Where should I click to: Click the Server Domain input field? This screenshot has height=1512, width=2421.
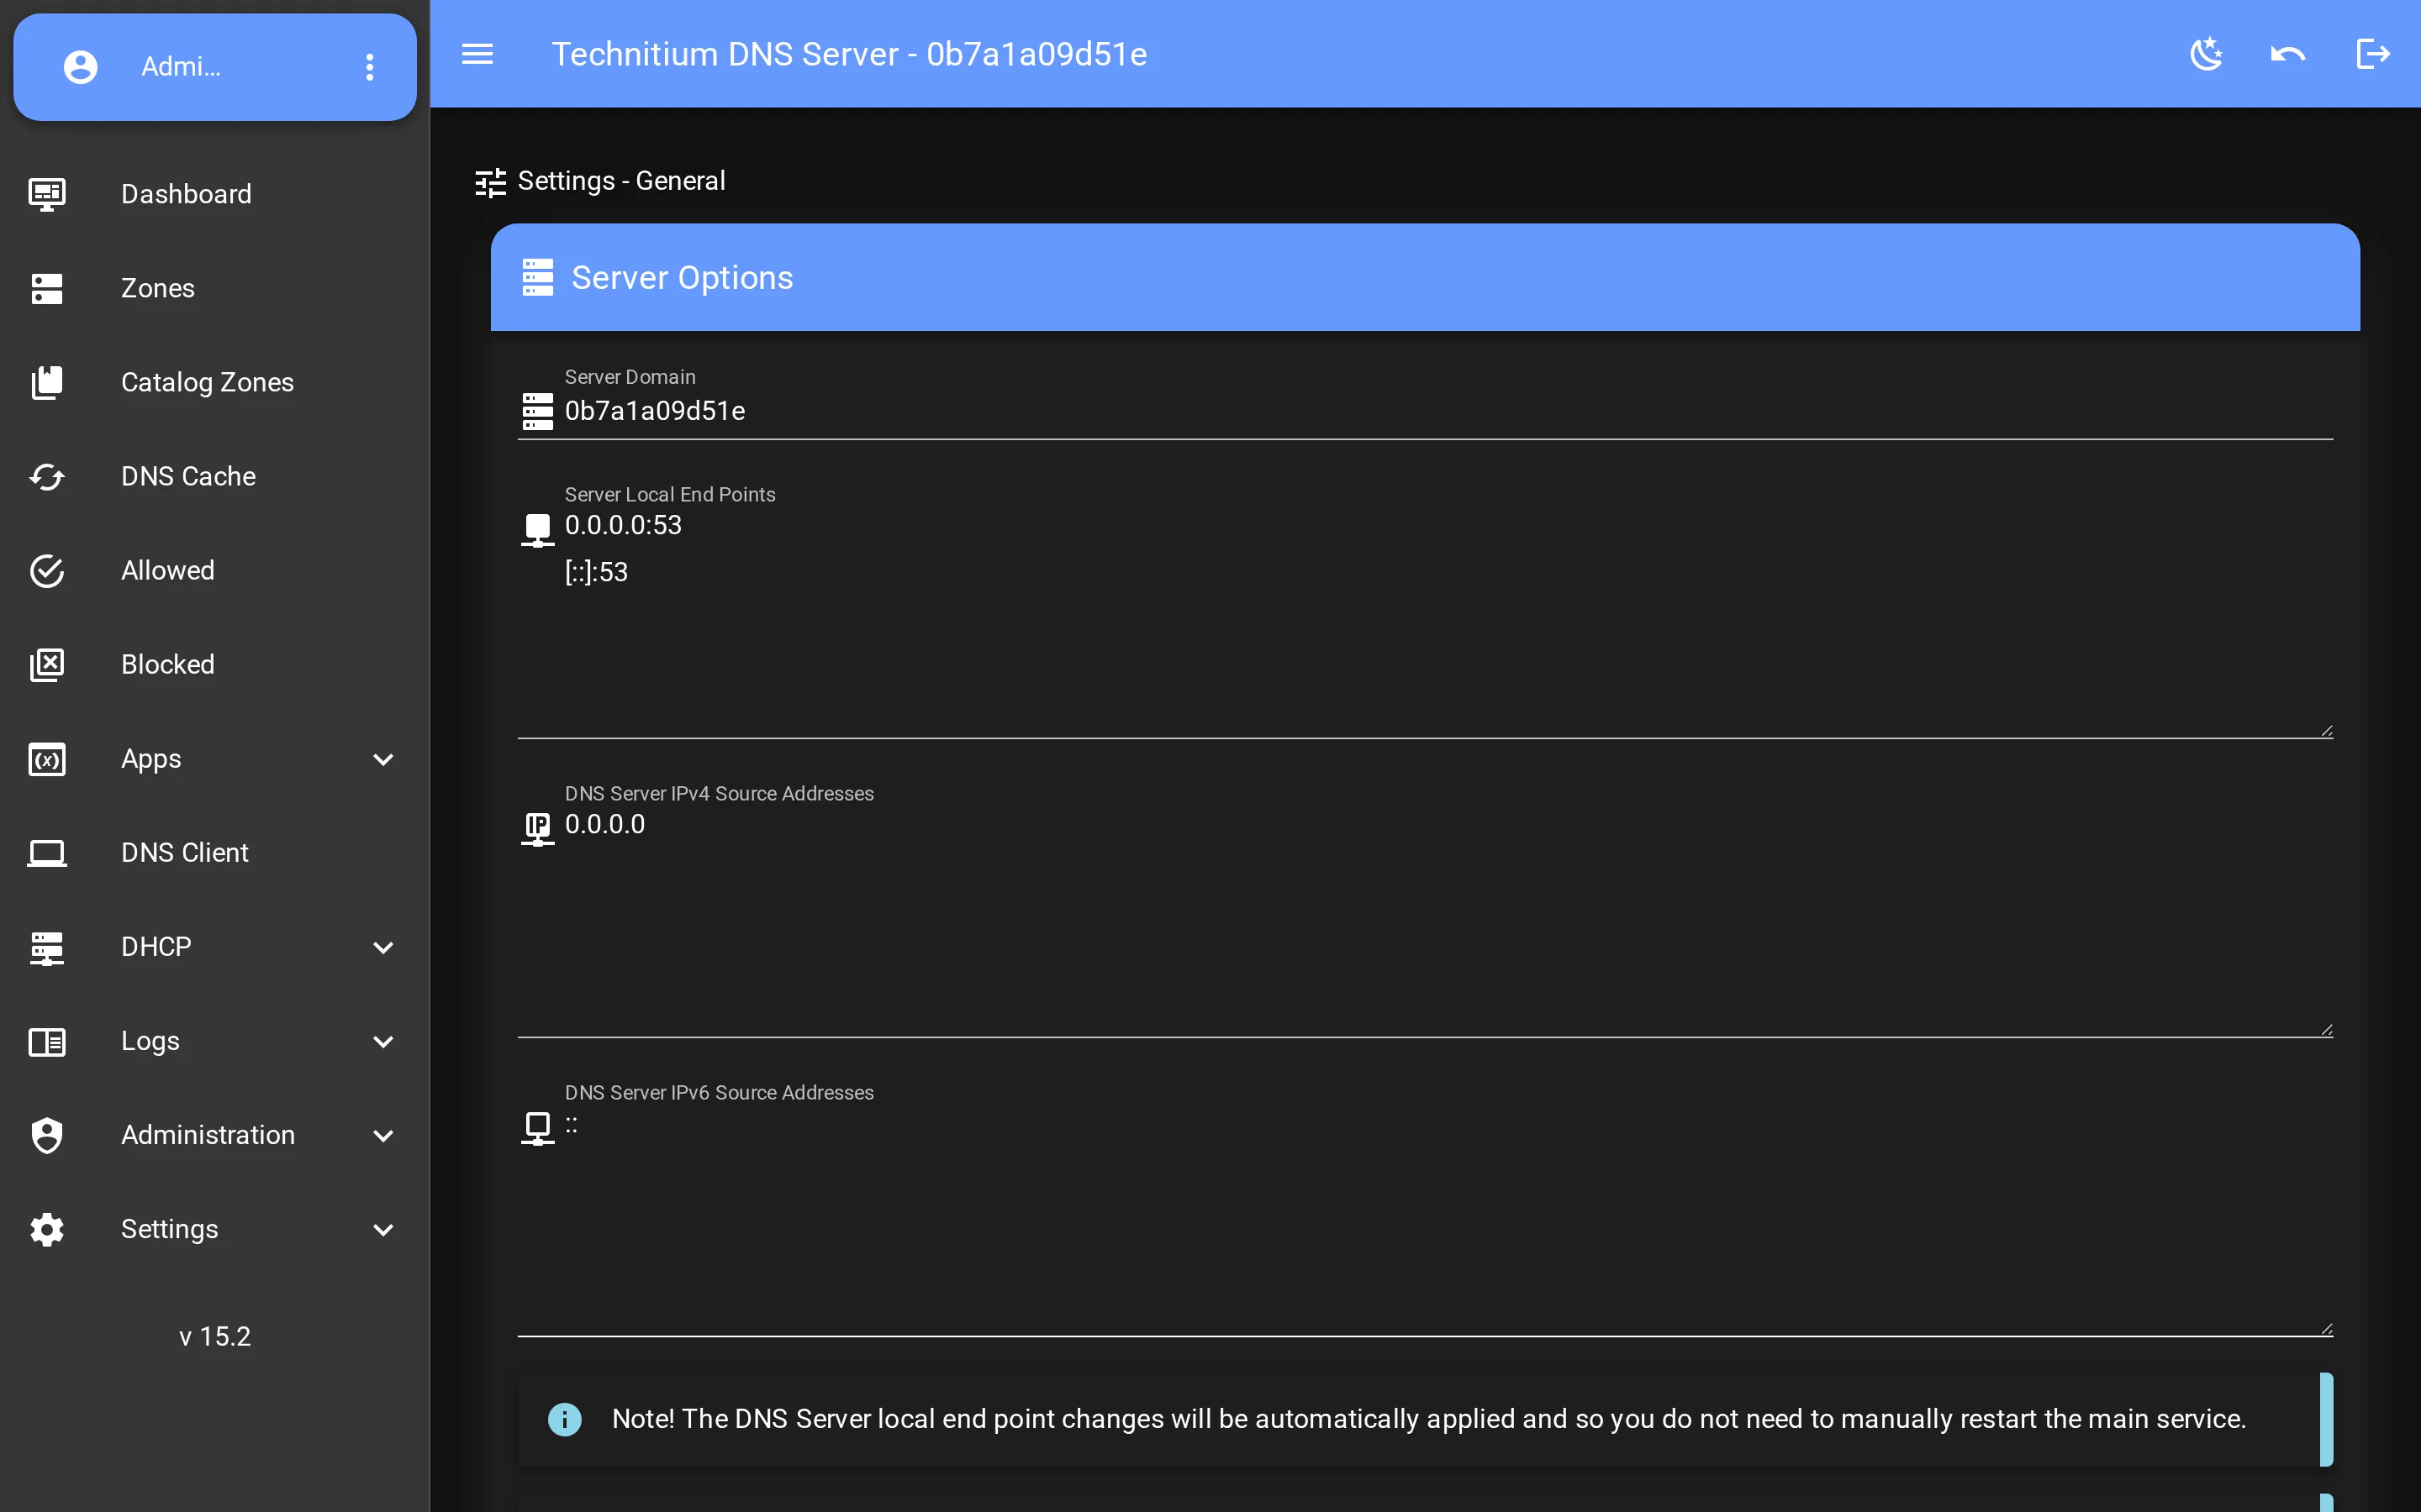1448,411
